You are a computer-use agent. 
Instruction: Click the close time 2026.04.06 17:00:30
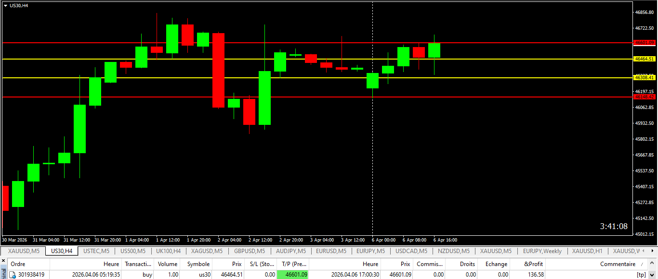pyautogui.click(x=355, y=275)
